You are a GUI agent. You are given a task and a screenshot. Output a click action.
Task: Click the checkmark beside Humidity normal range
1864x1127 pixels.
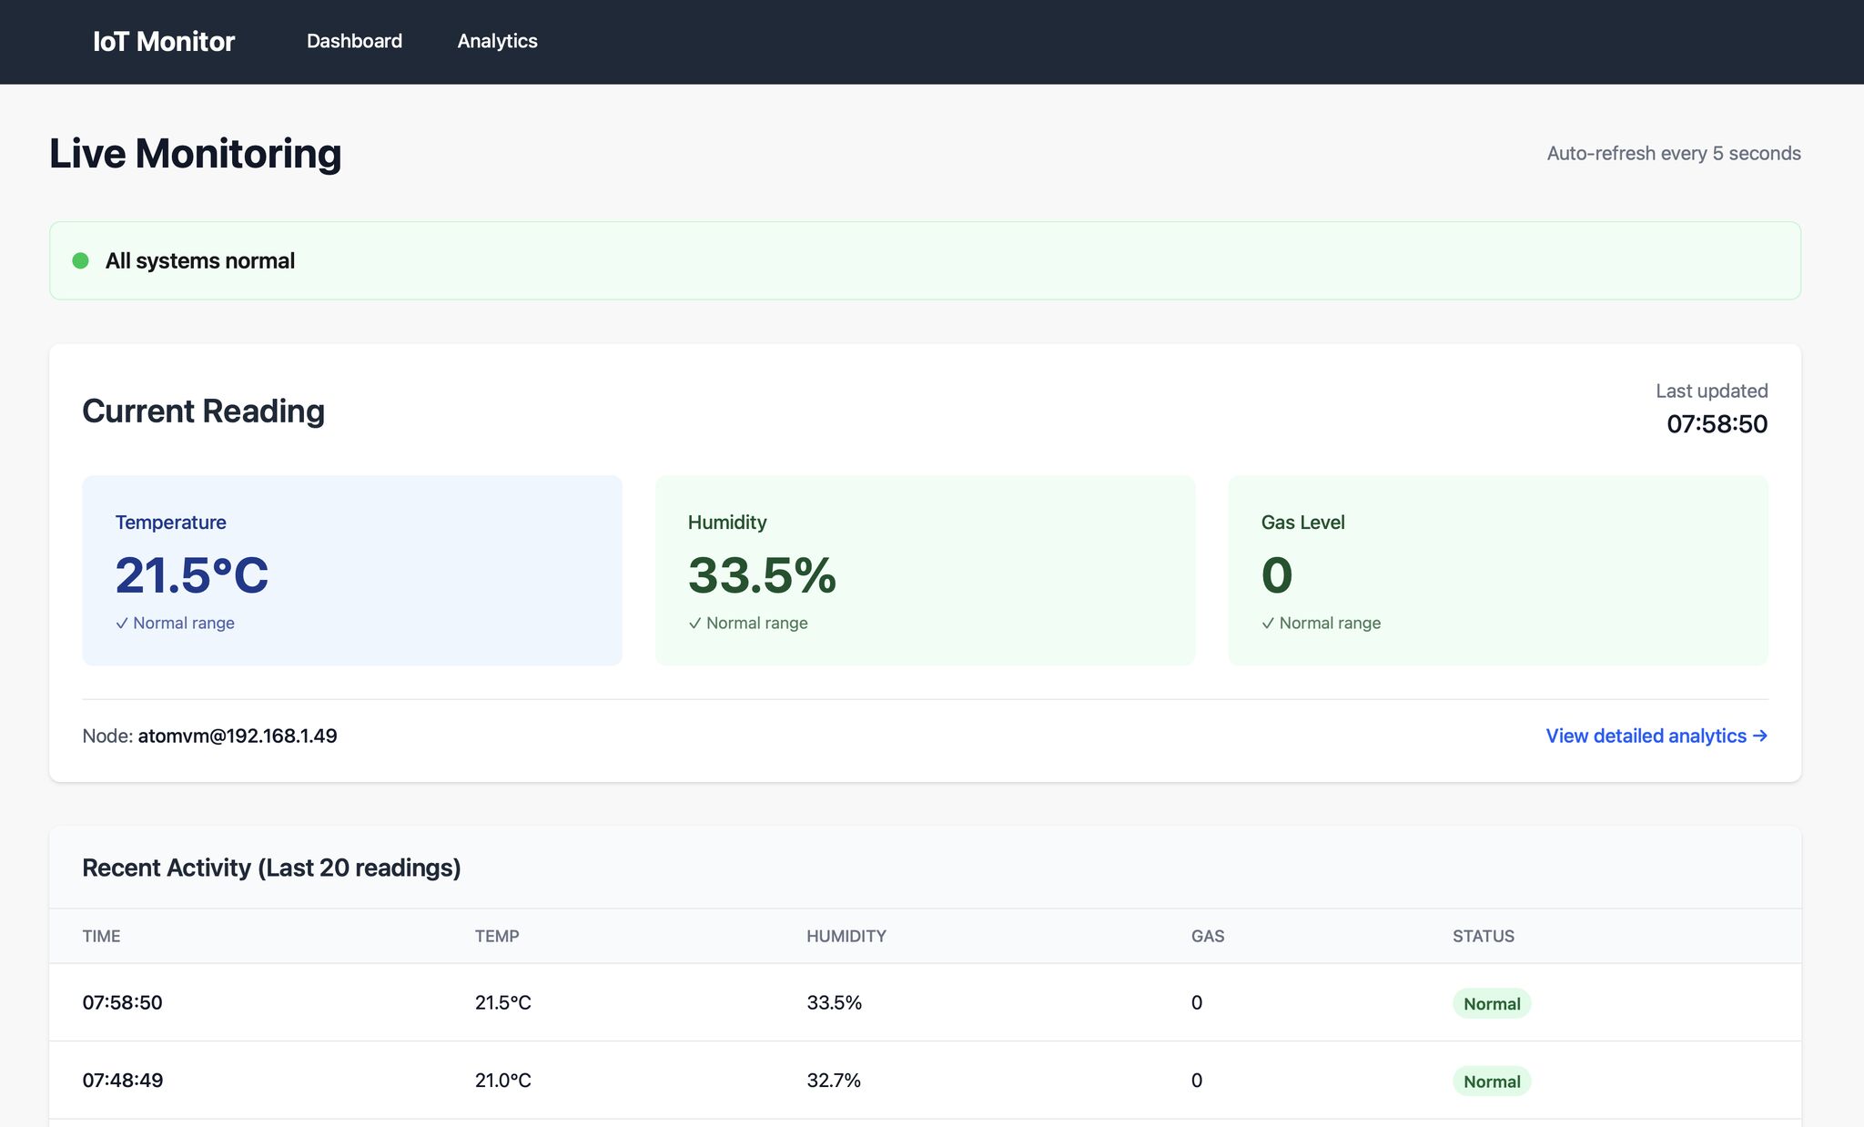click(x=695, y=623)
